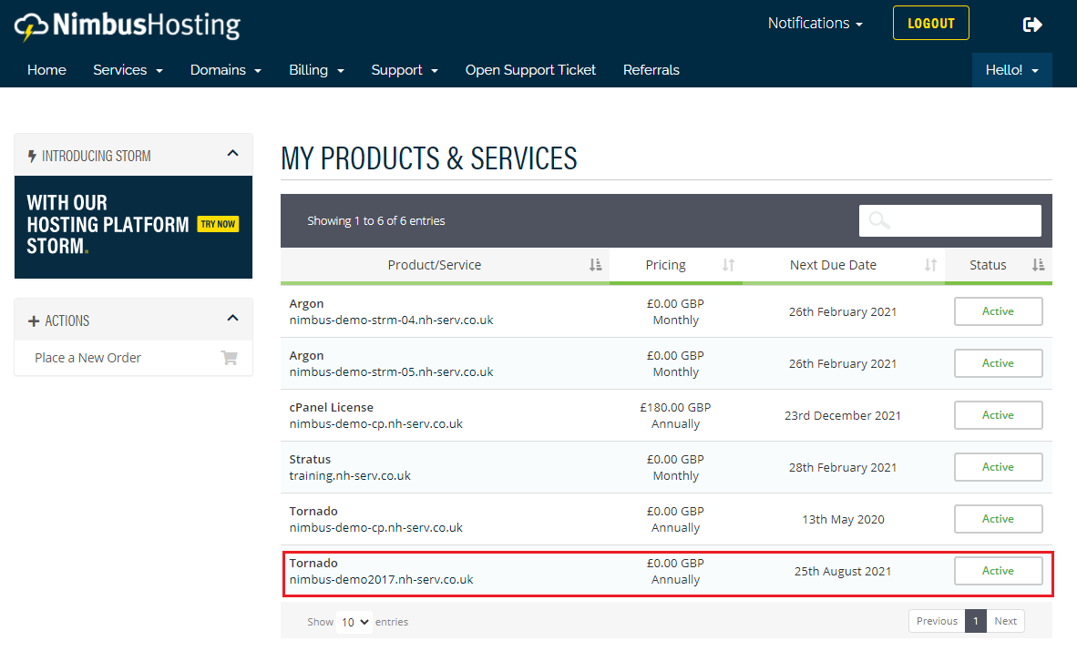Click 13th May 2020 due date

click(x=843, y=519)
